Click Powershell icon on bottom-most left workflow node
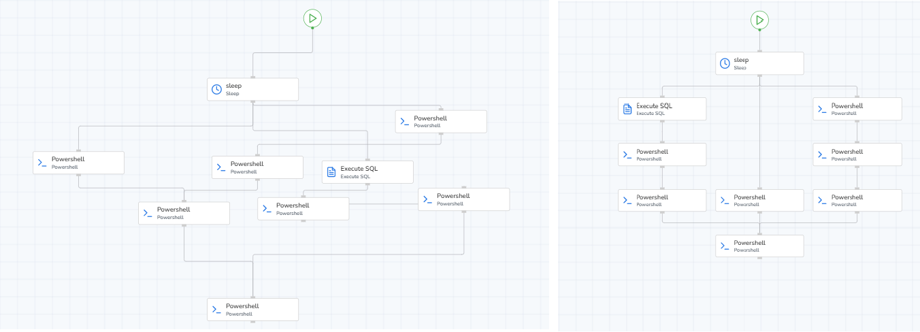This screenshot has width=920, height=332. [x=216, y=310]
